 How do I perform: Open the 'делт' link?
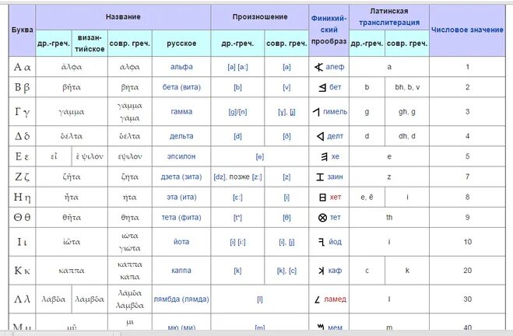[x=336, y=136]
